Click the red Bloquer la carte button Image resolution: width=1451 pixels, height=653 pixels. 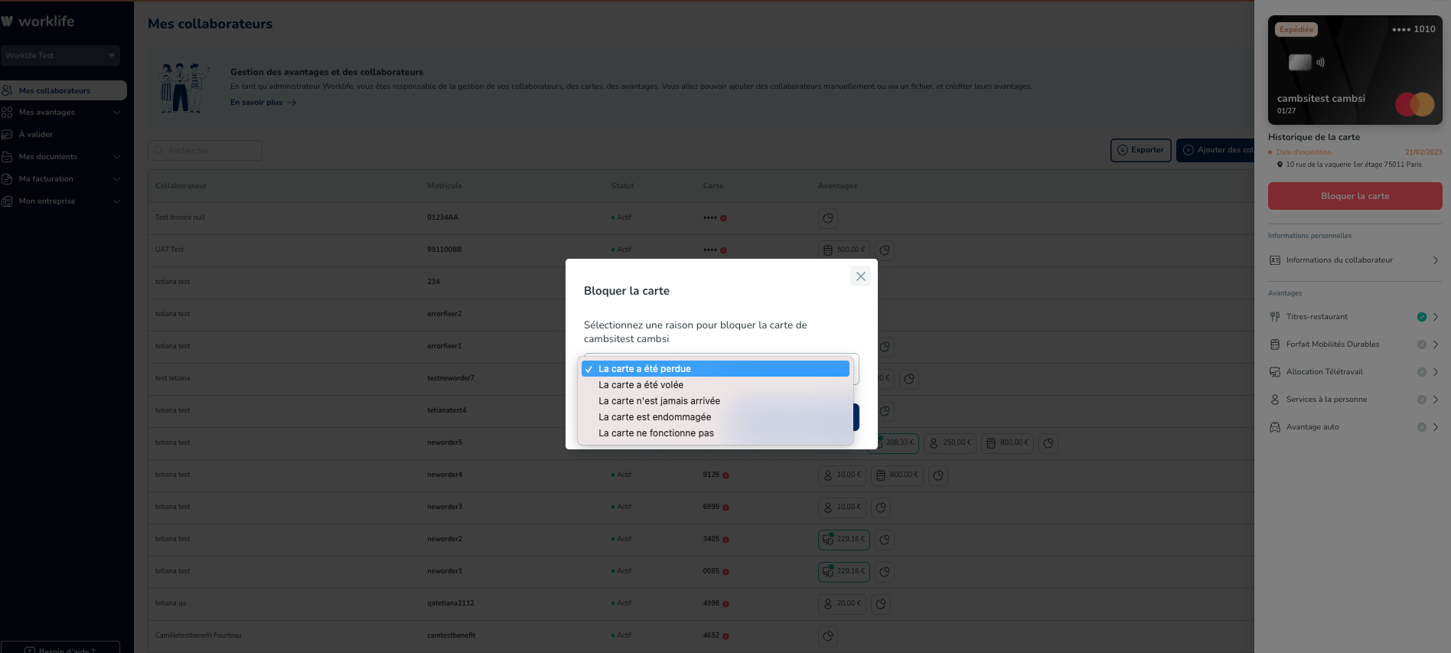pyautogui.click(x=1355, y=196)
